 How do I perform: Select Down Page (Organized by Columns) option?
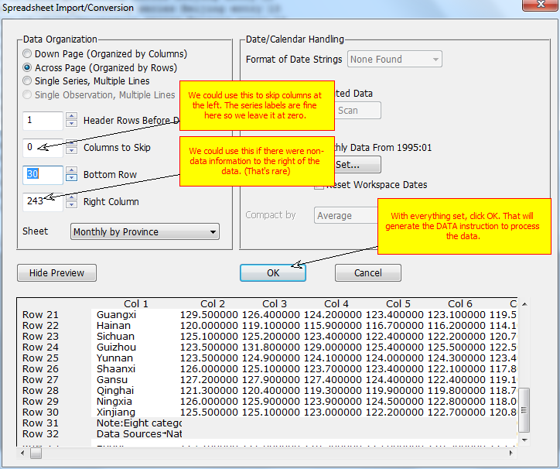[x=28, y=54]
